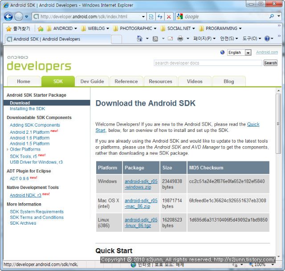285x271 pixels.
Task: Open Android NDK, r3 link
Action: coord(26,195)
